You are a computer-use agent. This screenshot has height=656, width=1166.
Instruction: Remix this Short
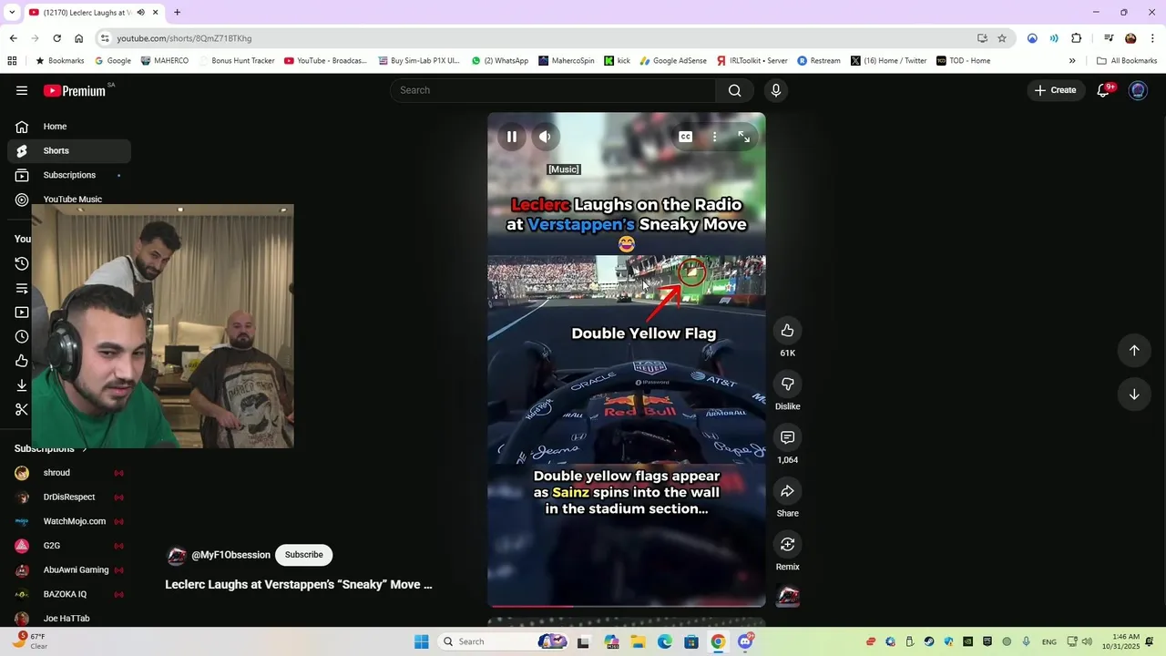(788, 544)
